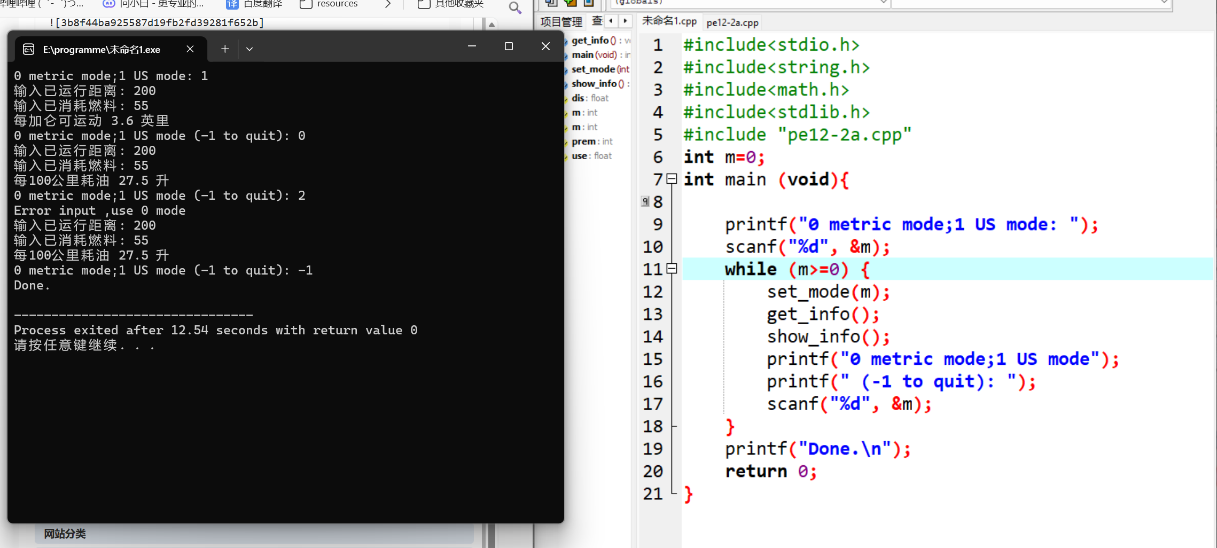Maximize the terminal window
The image size is (1217, 548).
(x=509, y=46)
